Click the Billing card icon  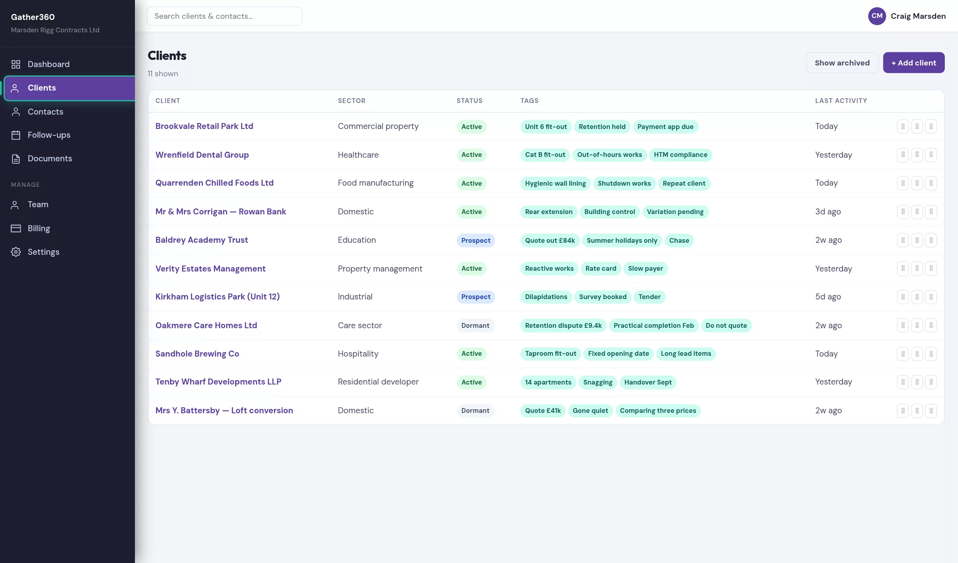[x=16, y=228]
